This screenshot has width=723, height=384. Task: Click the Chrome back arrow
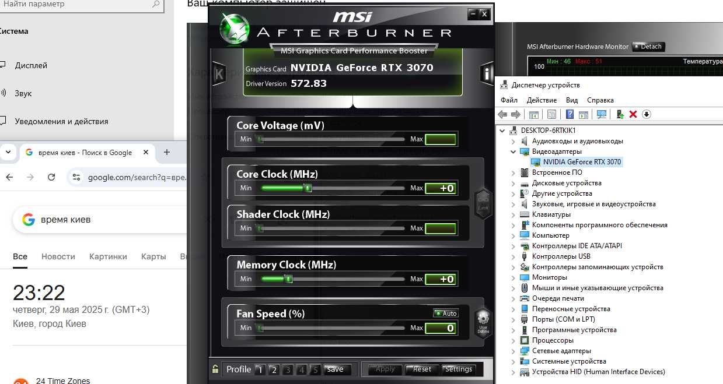coord(9,177)
